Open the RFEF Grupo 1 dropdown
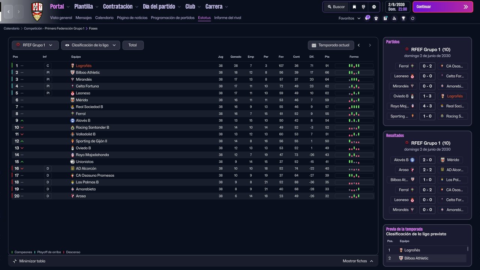480x270 pixels. [35, 45]
